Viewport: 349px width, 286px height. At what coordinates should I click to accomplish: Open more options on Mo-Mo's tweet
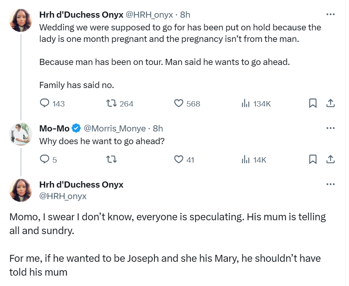330,128
